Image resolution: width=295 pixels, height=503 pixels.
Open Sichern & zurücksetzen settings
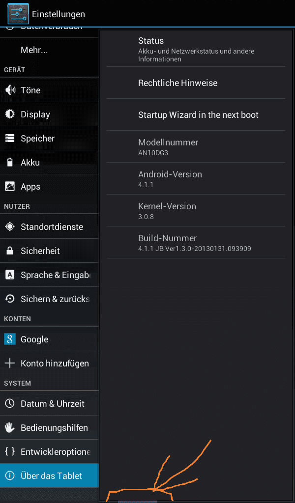coord(49,299)
